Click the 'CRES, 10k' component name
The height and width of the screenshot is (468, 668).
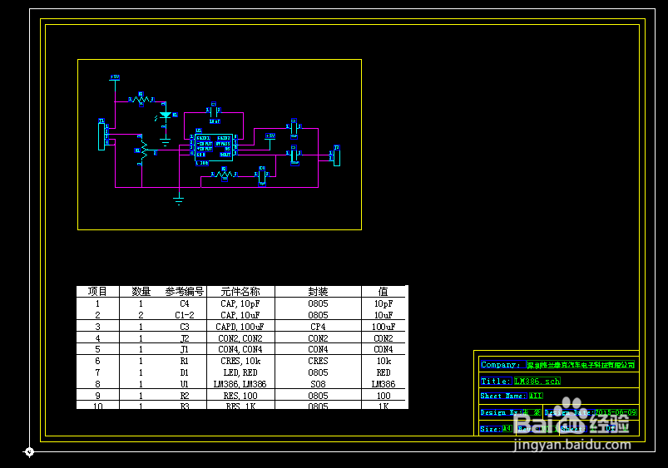click(240, 361)
